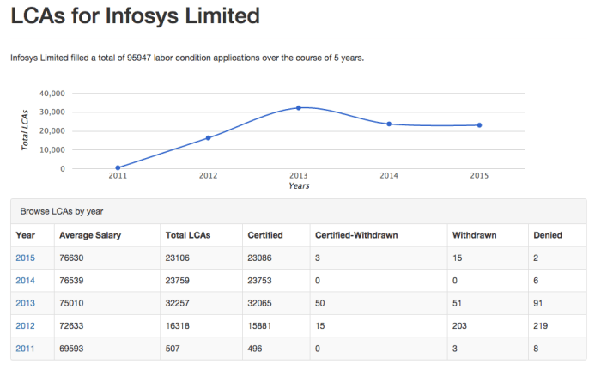
Task: Click the Total LCAs column header
Action: click(x=187, y=234)
